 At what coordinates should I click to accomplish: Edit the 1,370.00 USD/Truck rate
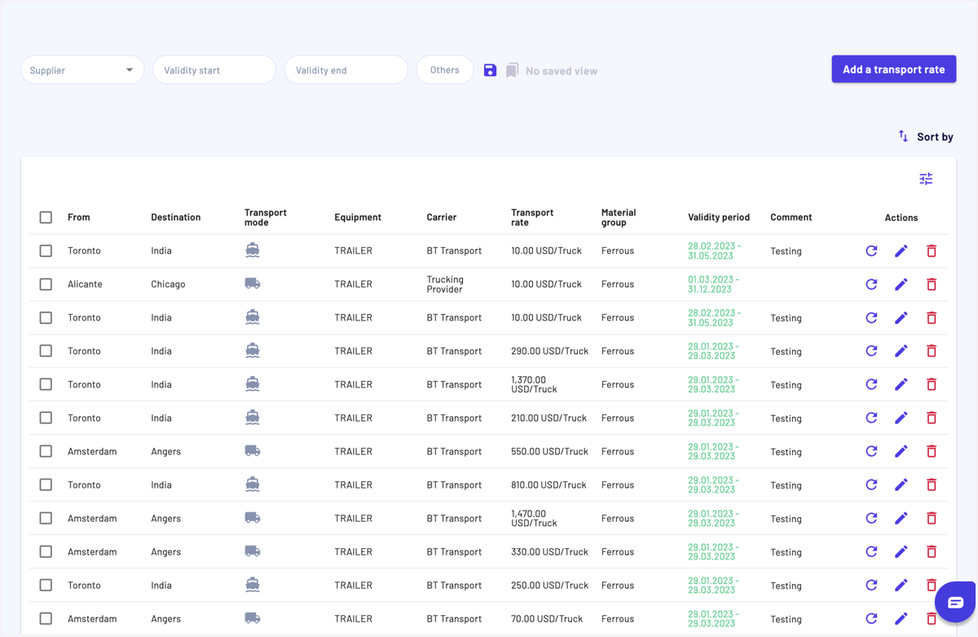[901, 384]
